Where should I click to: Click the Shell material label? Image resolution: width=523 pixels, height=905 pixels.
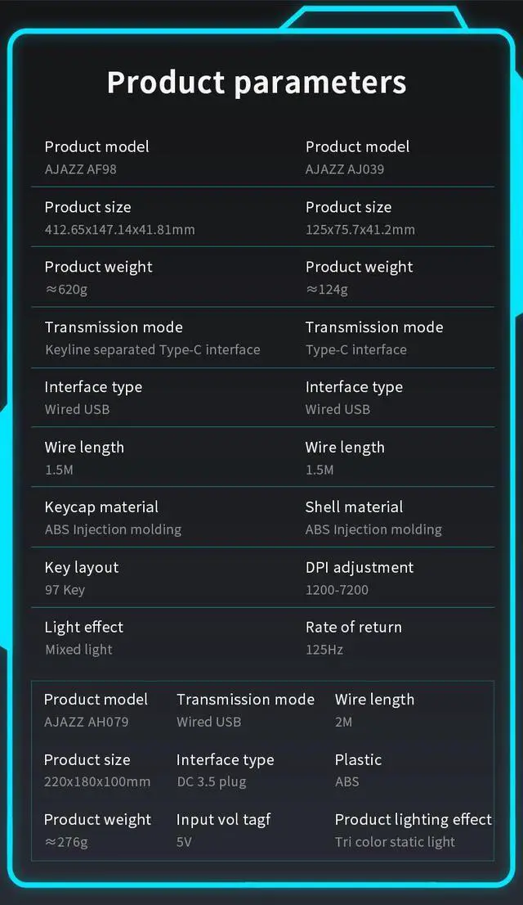[354, 507]
